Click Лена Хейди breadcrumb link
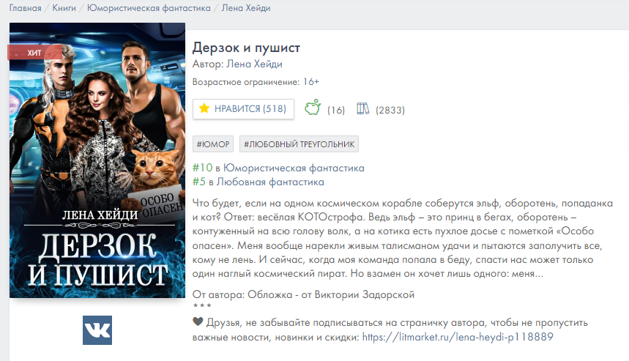Screen dimensions: 629x361 [x=246, y=8]
